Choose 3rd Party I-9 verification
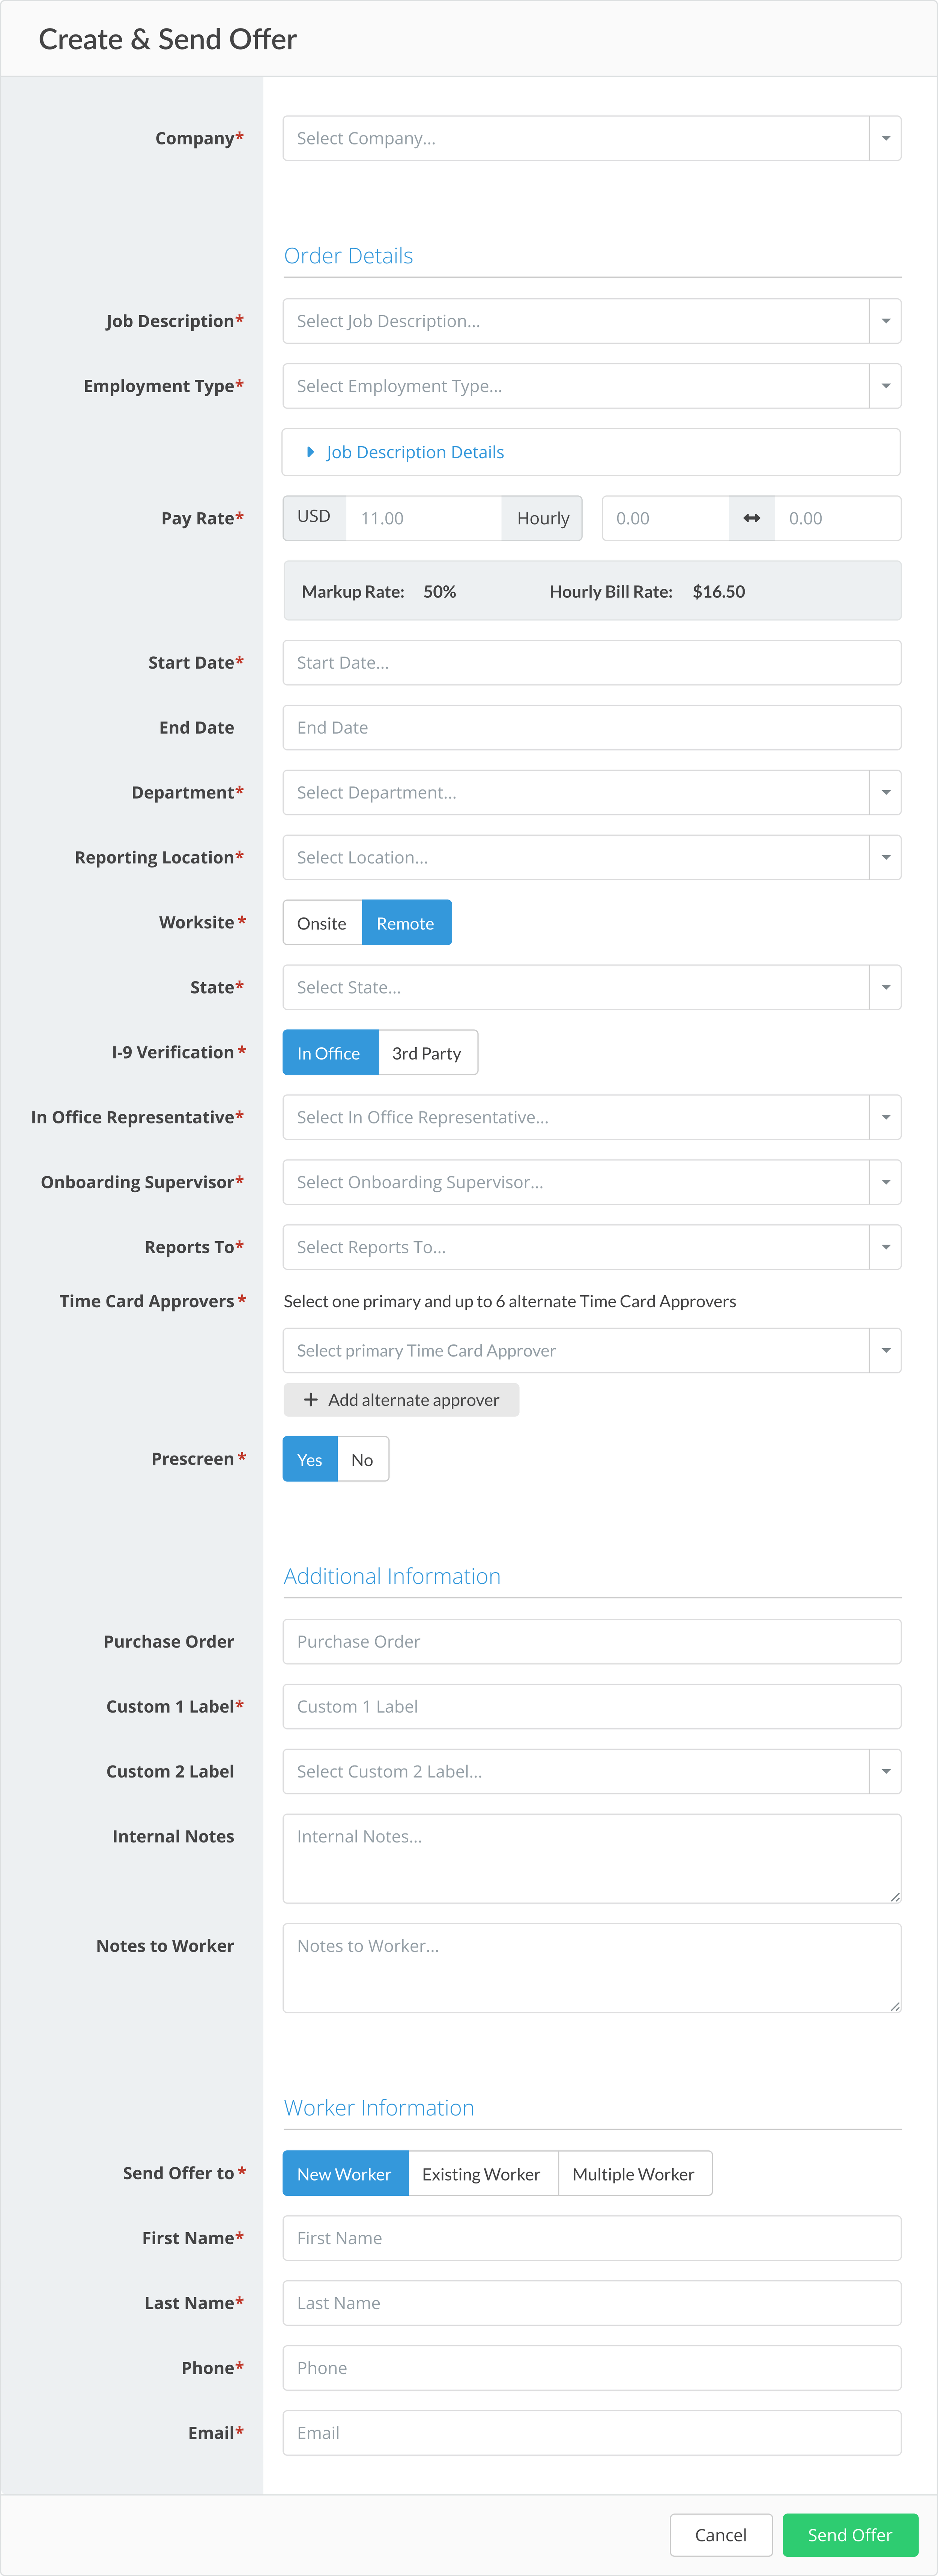Image resolution: width=938 pixels, height=2576 pixels. click(x=427, y=1053)
